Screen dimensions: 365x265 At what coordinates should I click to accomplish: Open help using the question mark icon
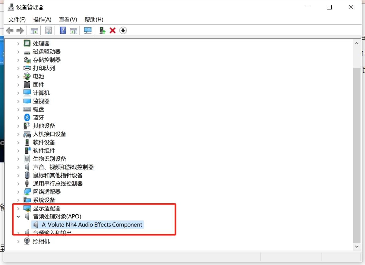tap(62, 30)
